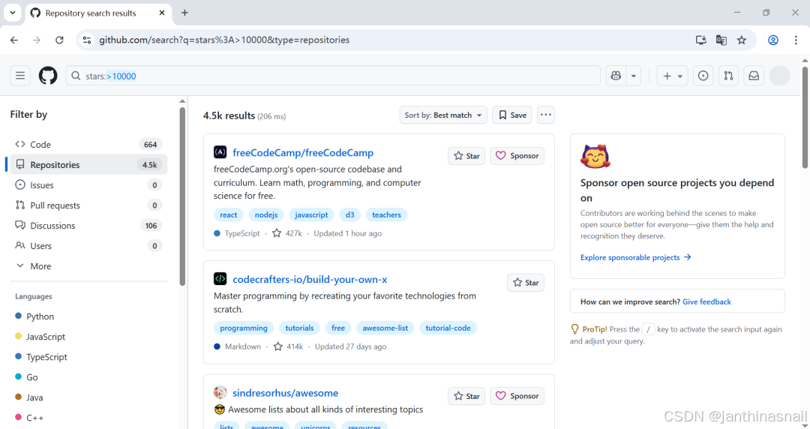Image resolution: width=810 pixels, height=429 pixels.
Task: View build-your-own-x 414k stargazers
Action: [x=288, y=346]
